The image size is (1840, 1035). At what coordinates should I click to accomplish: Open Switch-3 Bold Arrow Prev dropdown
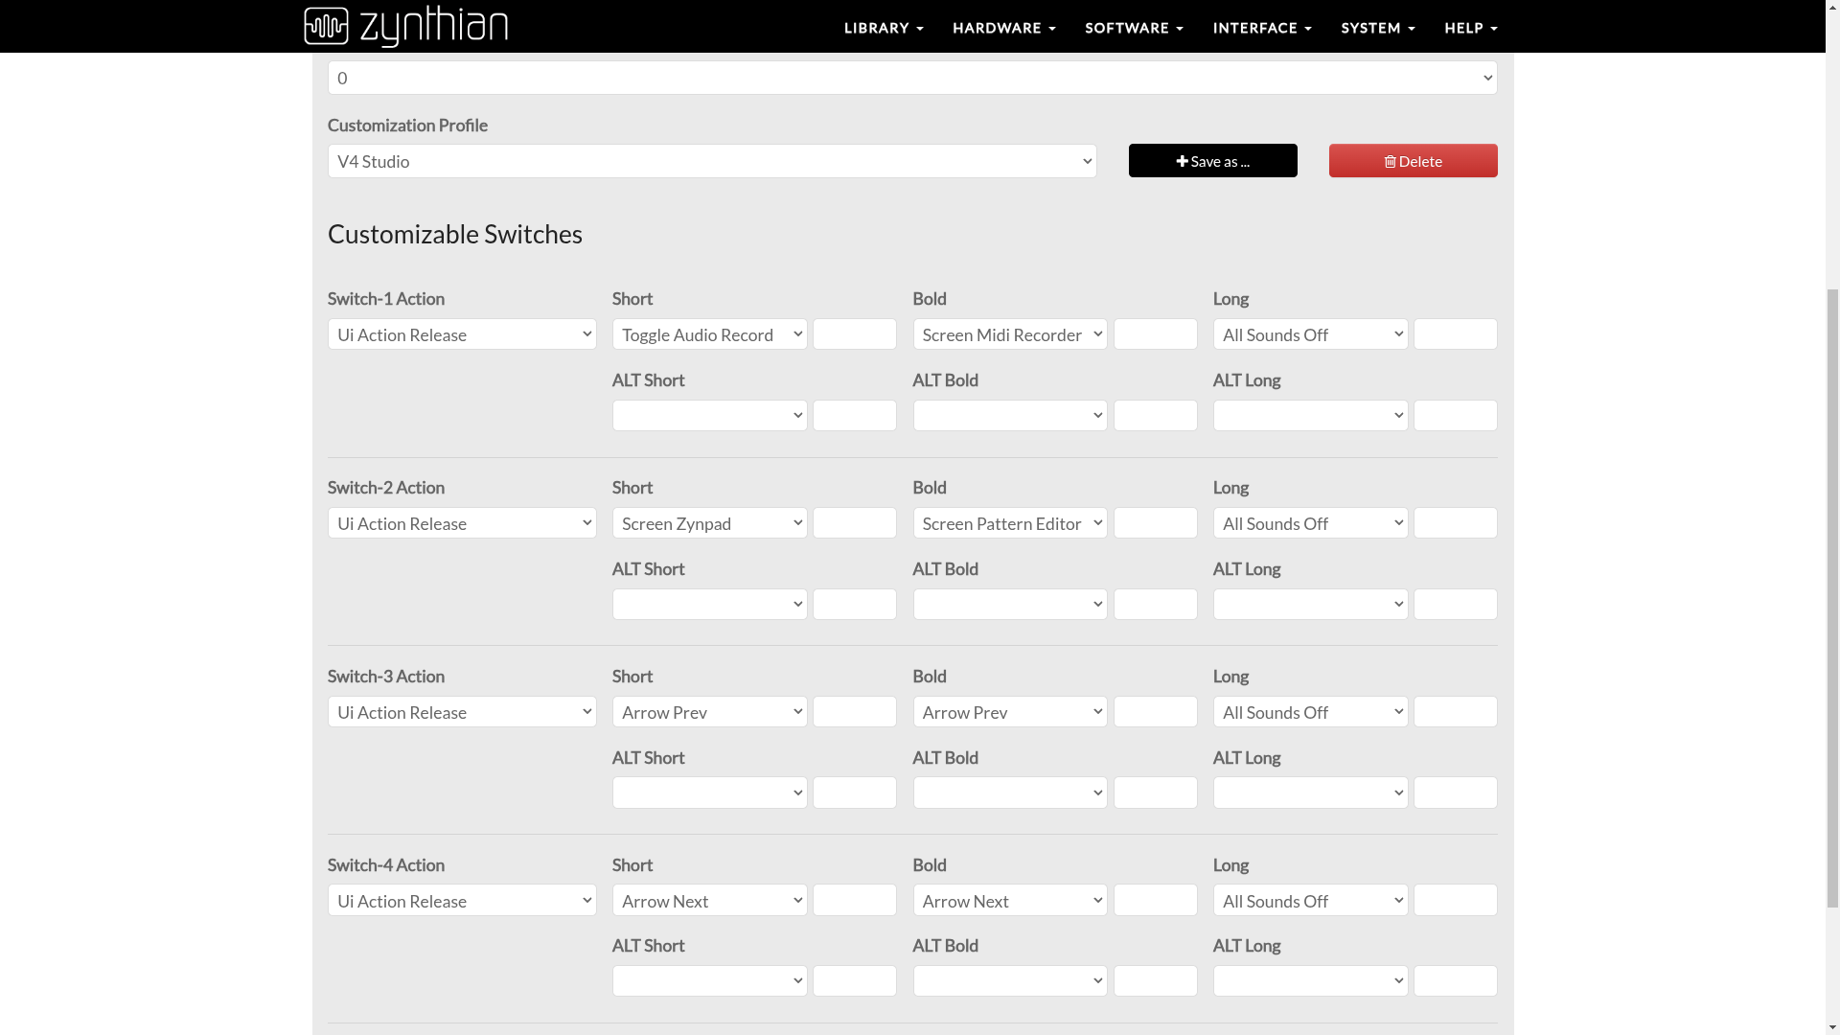(1010, 712)
